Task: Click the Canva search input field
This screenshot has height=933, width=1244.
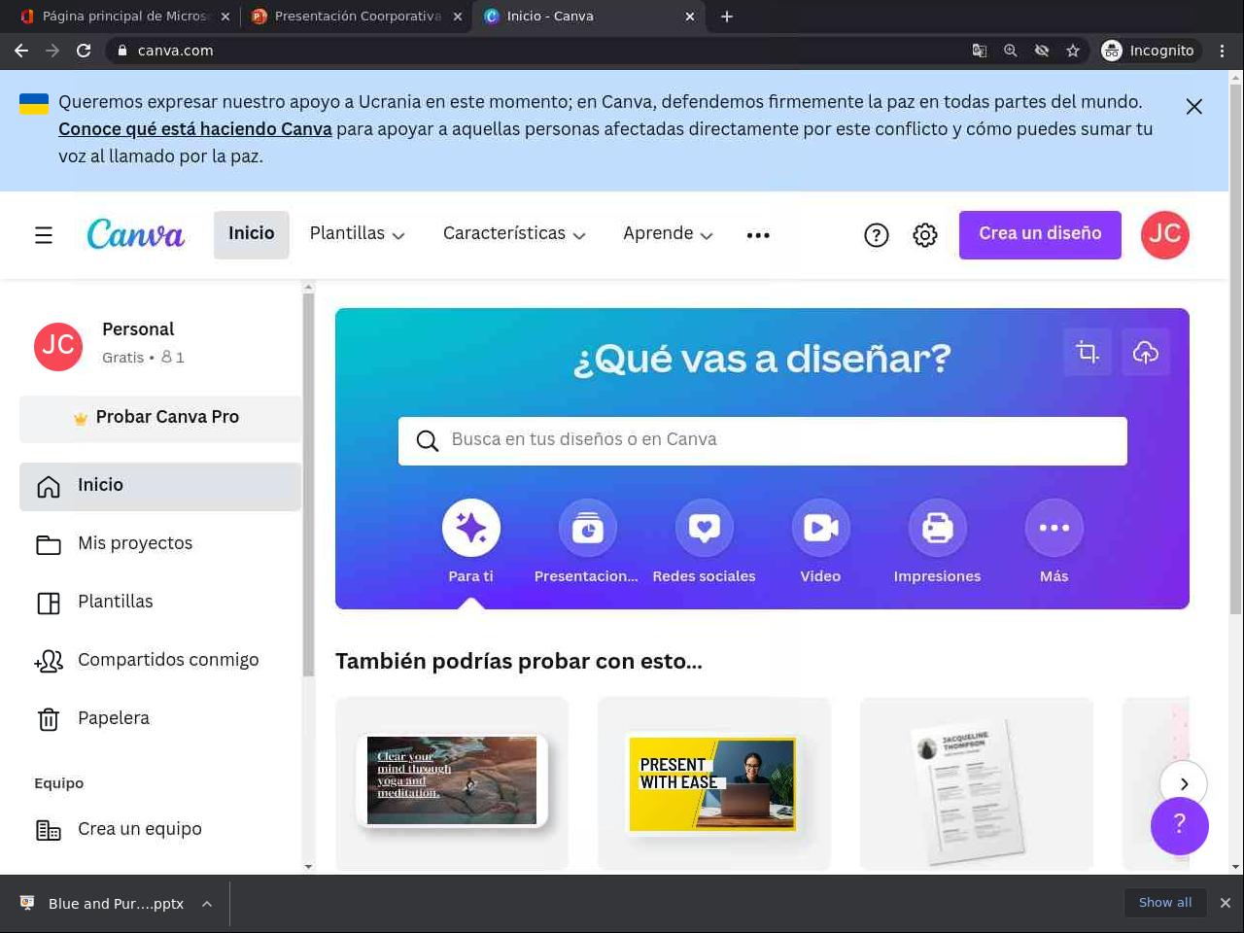Action: click(763, 441)
